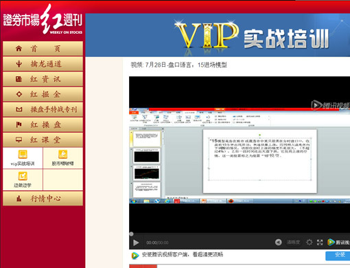Open the 红操盘 section
350x268 pixels.
point(43,124)
